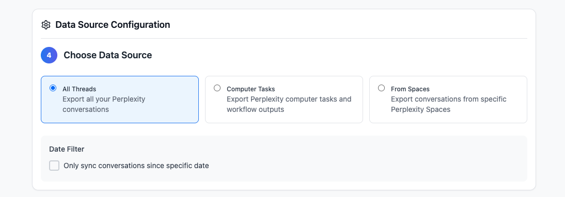
Task: Click 'Only sync conversations since specific date' label
Action: [x=136, y=166]
